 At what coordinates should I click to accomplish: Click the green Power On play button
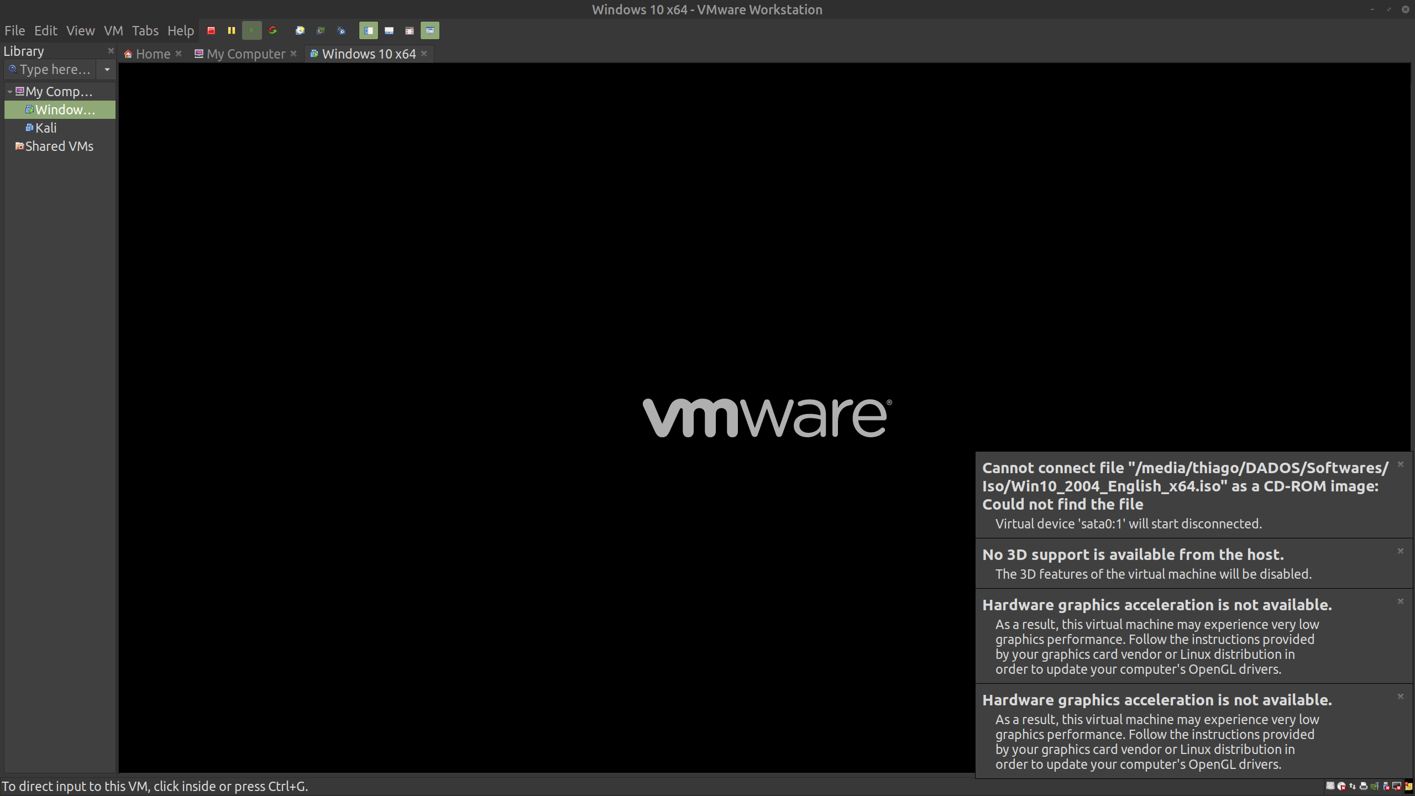point(251,30)
